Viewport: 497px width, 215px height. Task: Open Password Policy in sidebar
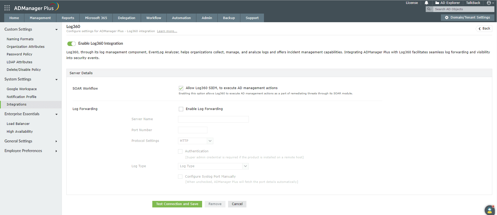point(19,54)
